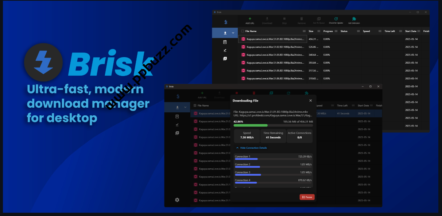Click Add URL in the back window toolbar

point(250,20)
